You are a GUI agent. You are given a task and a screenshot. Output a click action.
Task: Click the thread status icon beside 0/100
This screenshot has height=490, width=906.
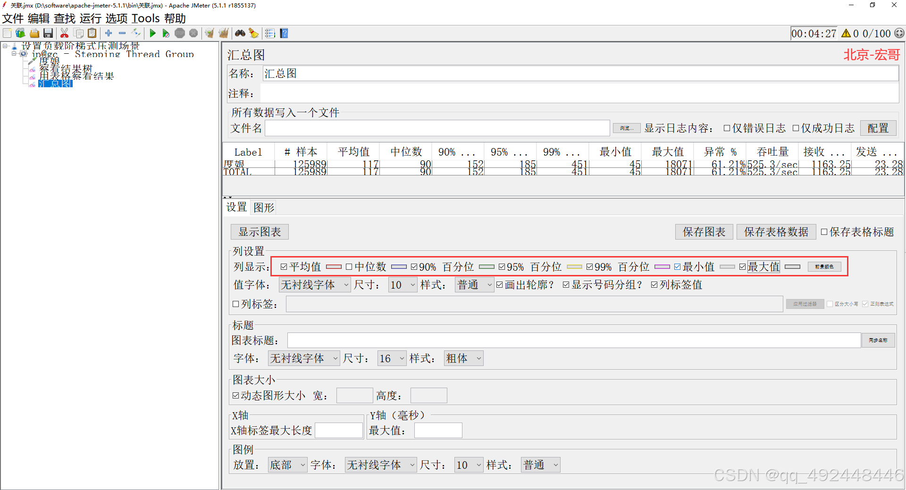tap(899, 33)
